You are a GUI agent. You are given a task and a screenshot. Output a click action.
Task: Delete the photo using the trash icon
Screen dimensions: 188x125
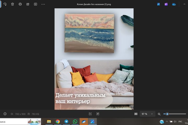(13, 4)
